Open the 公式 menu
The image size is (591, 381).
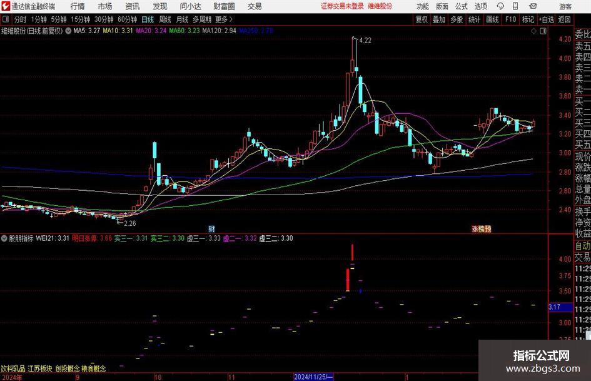click(x=462, y=6)
